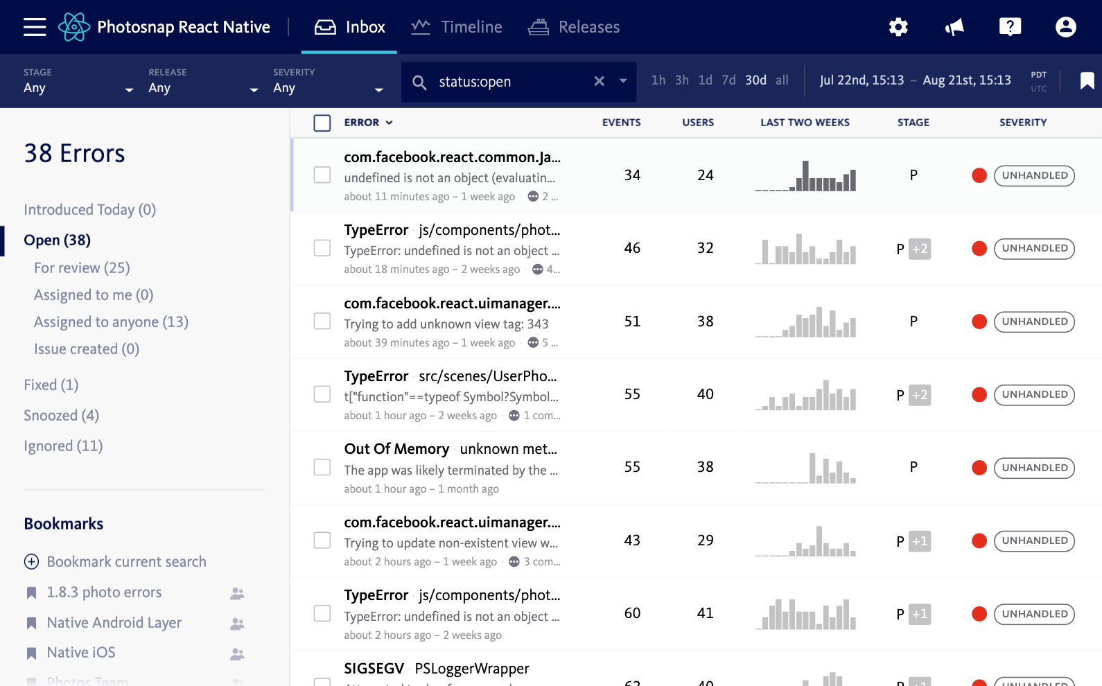
Task: Check the TypeError row with 60 events
Action: [x=322, y=613]
